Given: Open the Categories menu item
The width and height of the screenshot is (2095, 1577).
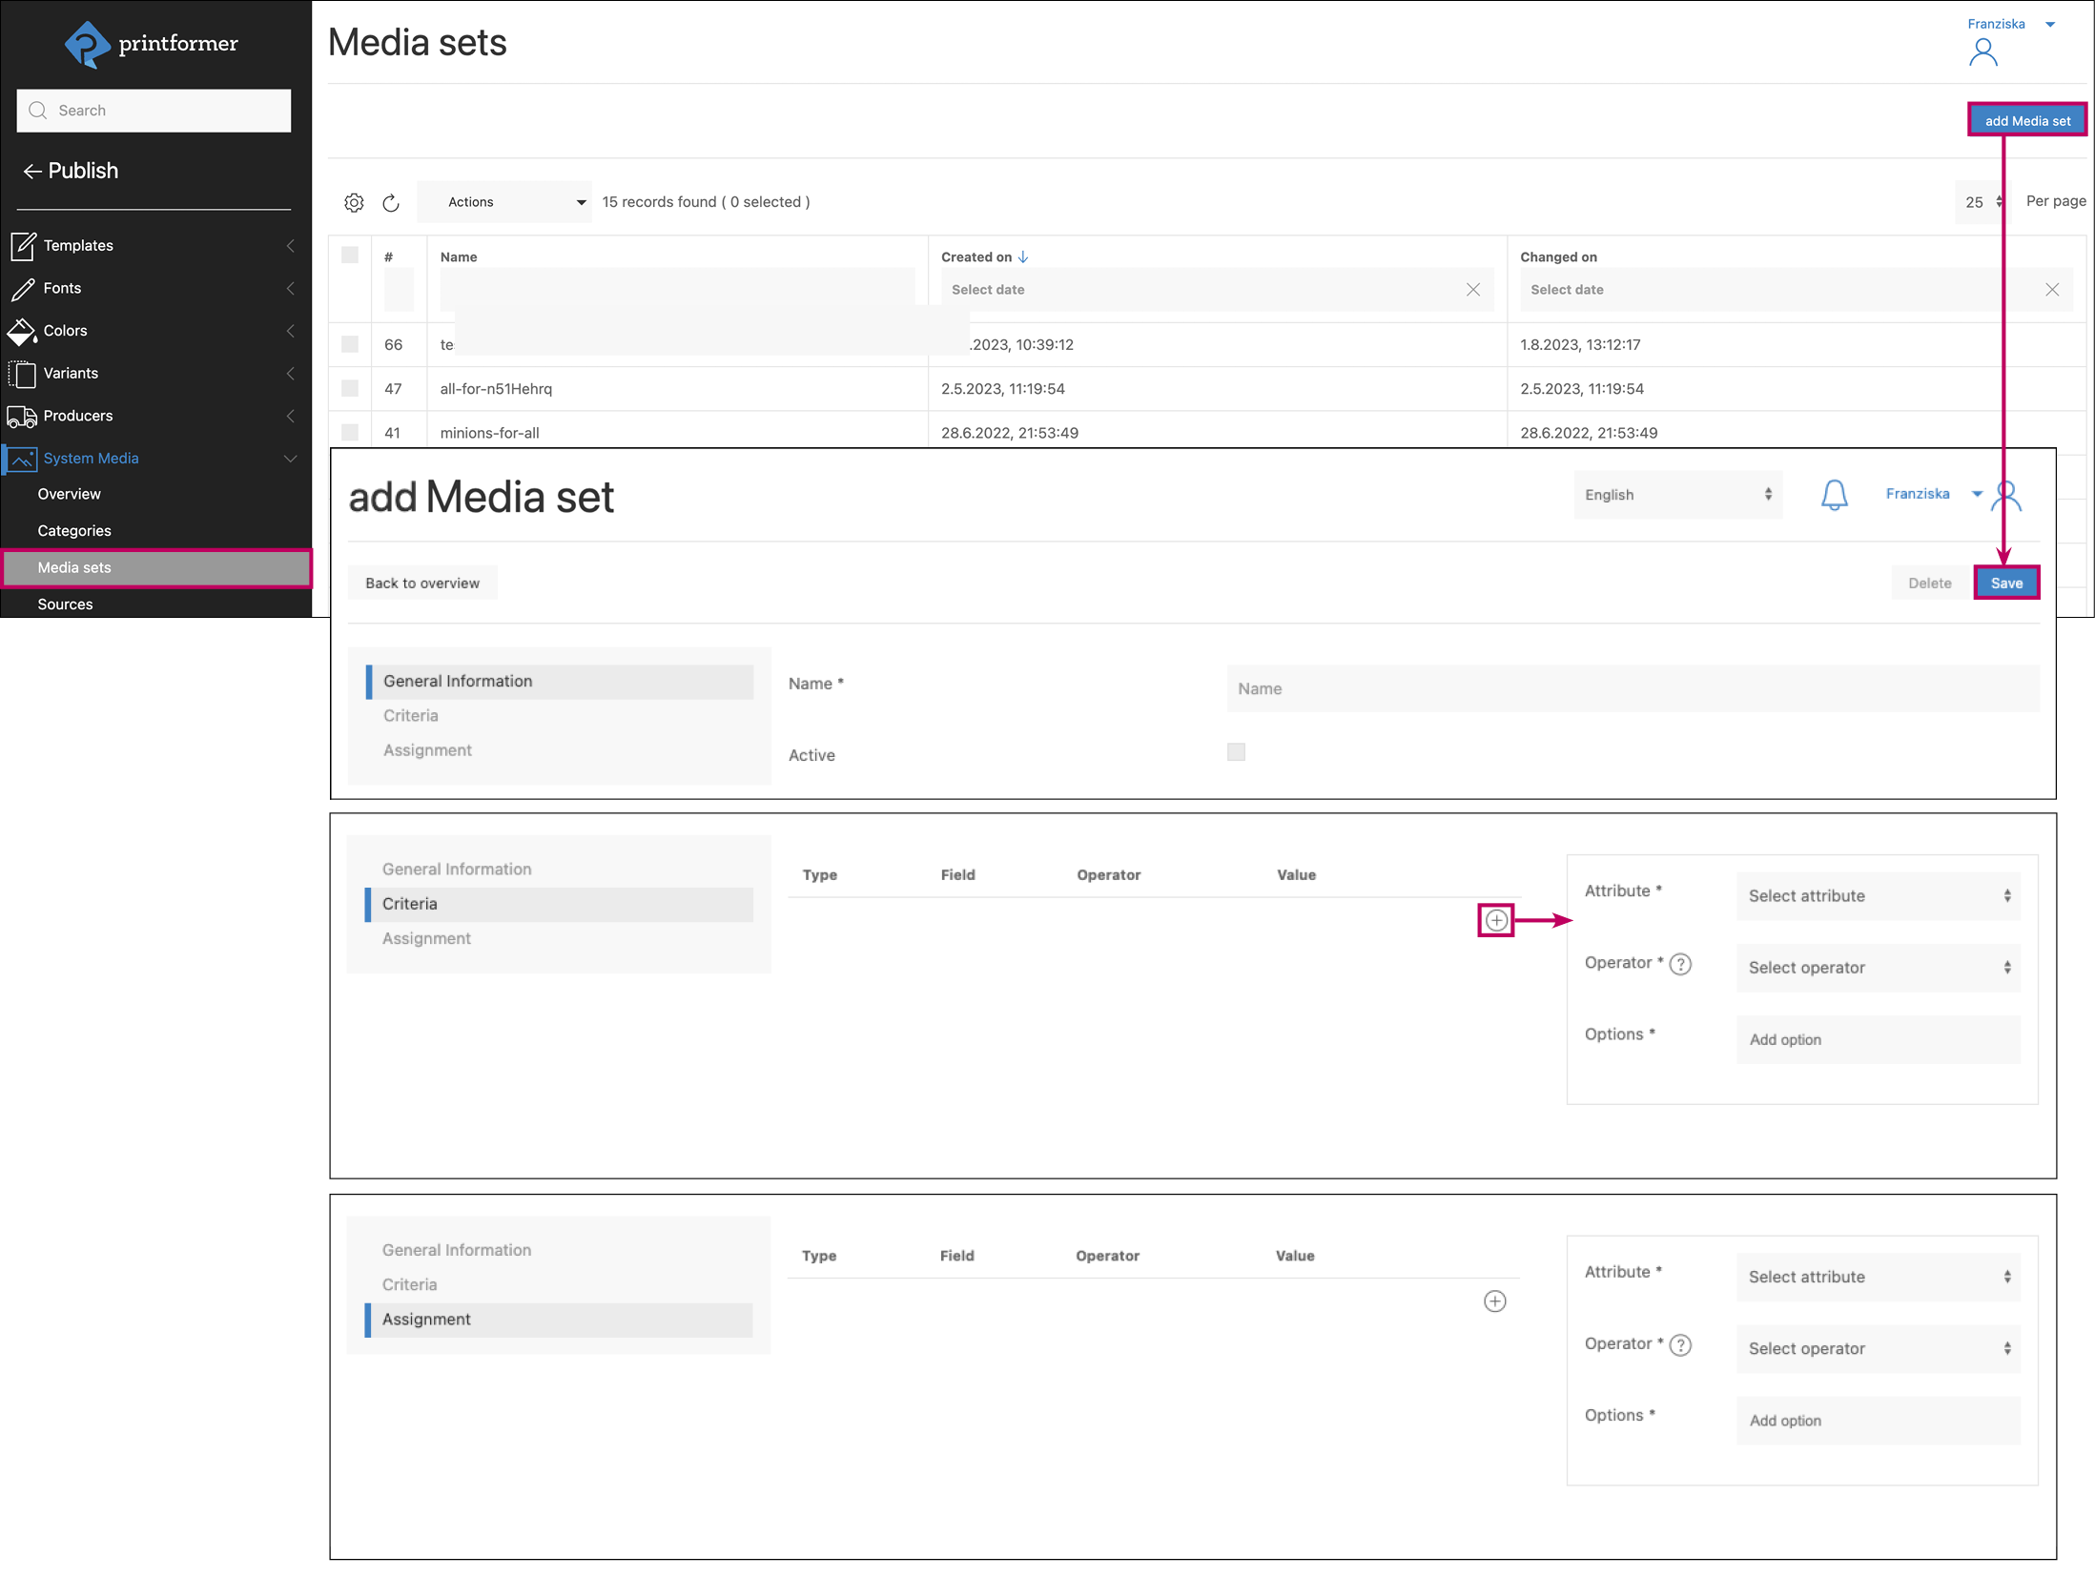Looking at the screenshot, I should point(74,531).
